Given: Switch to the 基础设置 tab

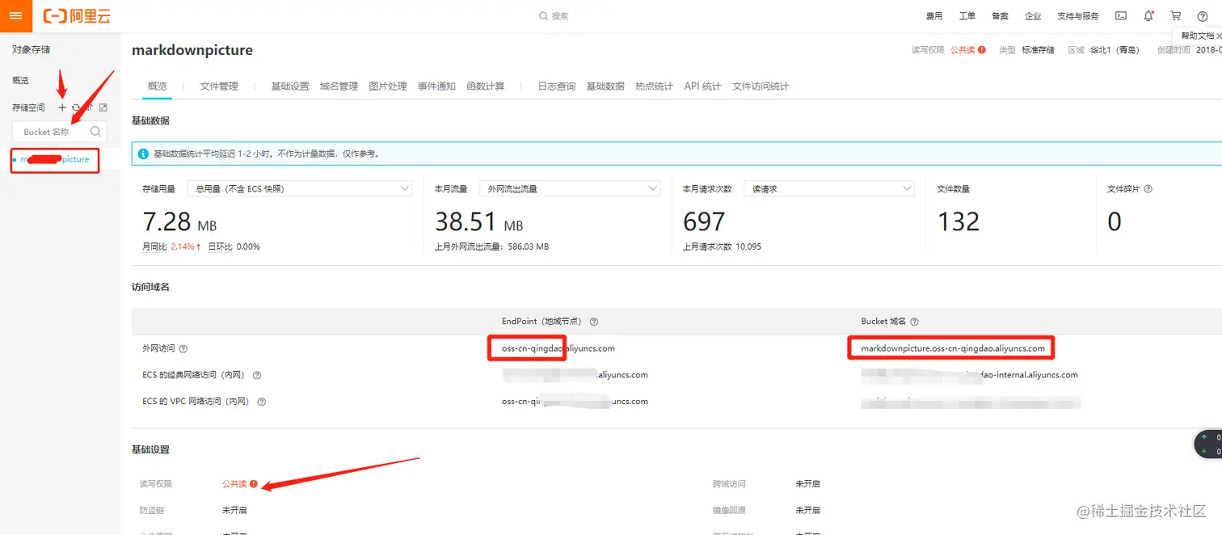Looking at the screenshot, I should (x=290, y=86).
